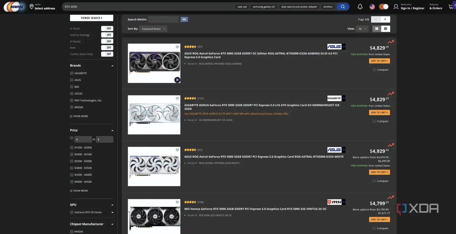
Task: Click the minimum price input field
Action: [x=83, y=139]
